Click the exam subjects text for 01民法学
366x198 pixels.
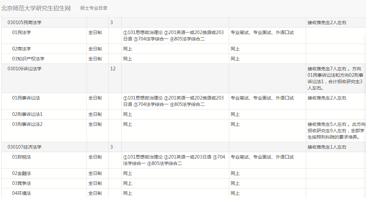coord(173,36)
